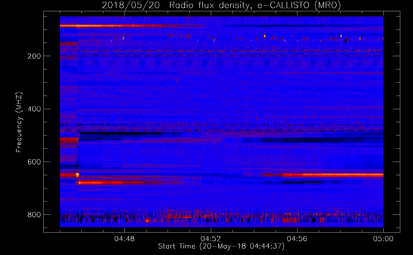This screenshot has width=413, height=255.
Task: Click the 'Start Time (20-May-18 04:44:37)' axis label
Action: point(221,246)
